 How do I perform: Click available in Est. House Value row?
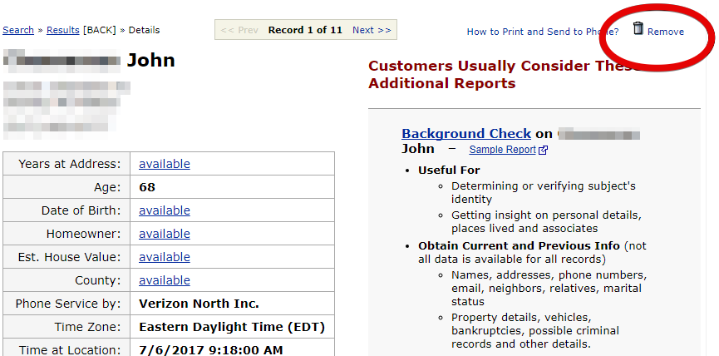[x=165, y=257]
